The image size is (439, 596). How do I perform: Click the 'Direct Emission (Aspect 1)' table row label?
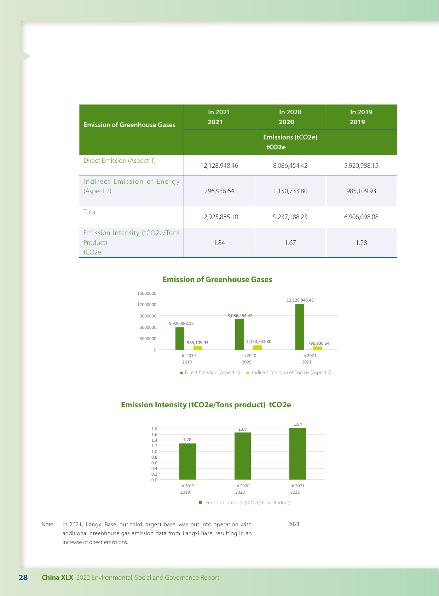[x=120, y=161]
